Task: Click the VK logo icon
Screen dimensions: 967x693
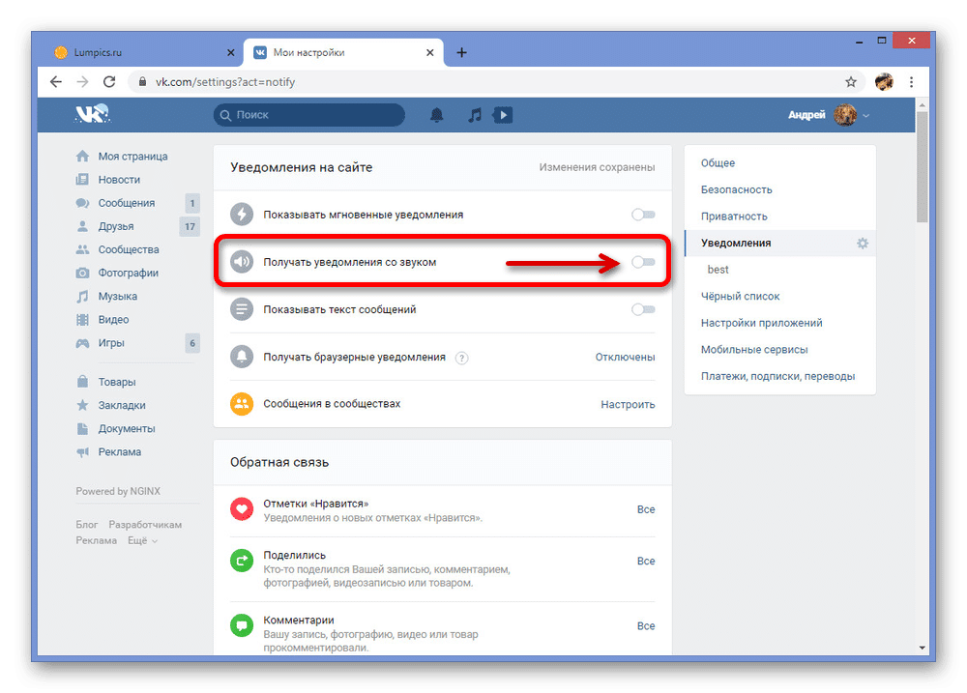Action: pos(94,115)
